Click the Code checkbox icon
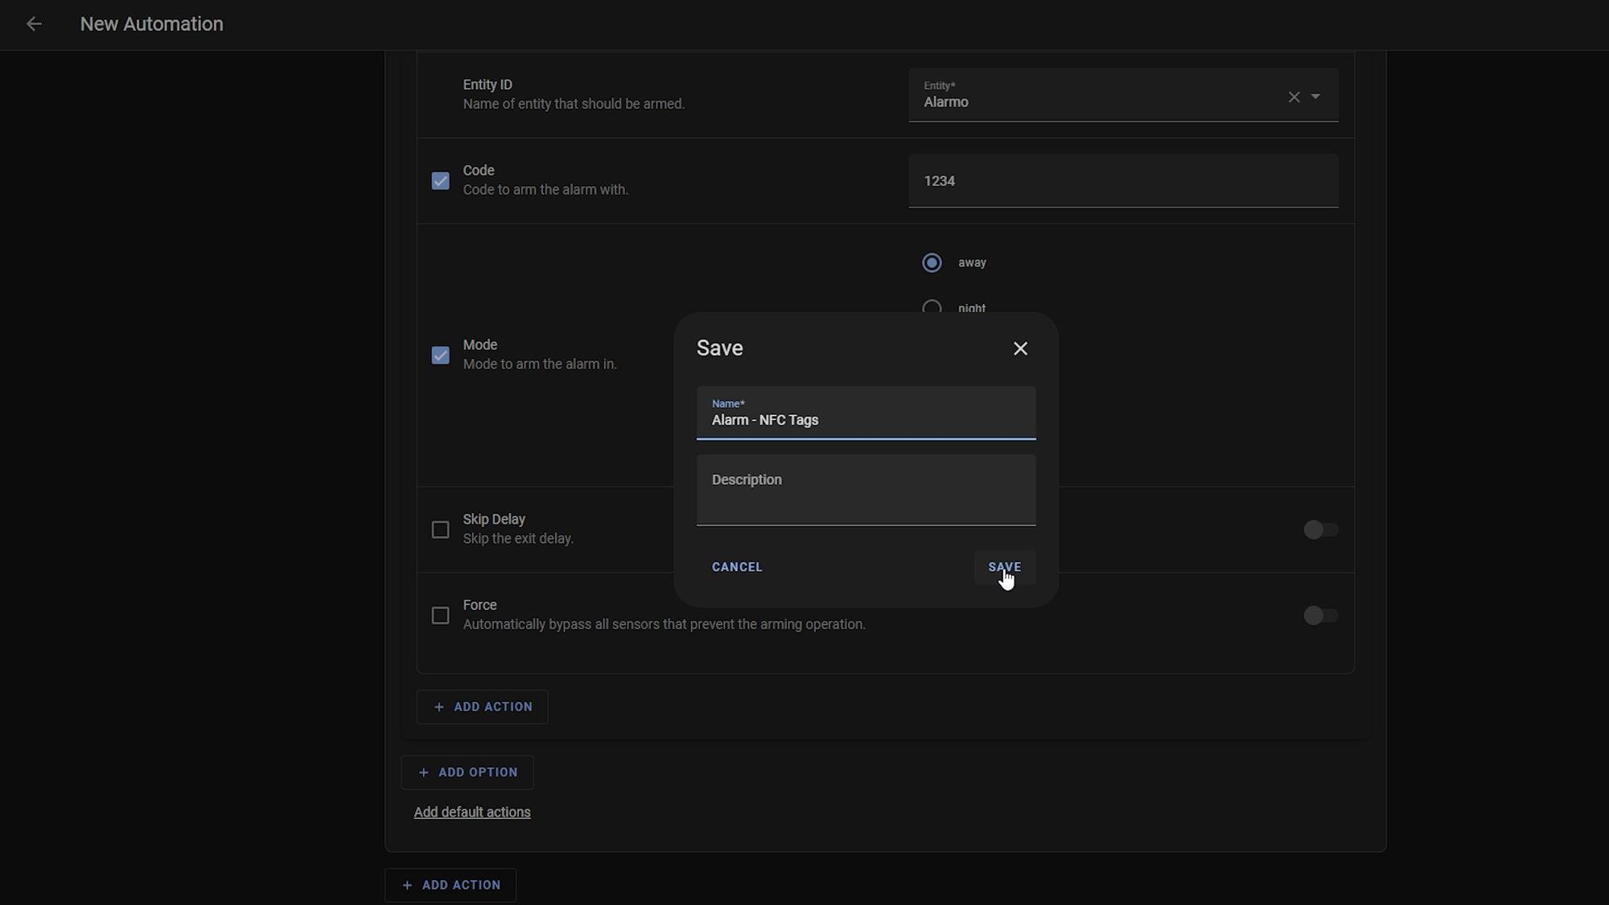 point(440,180)
